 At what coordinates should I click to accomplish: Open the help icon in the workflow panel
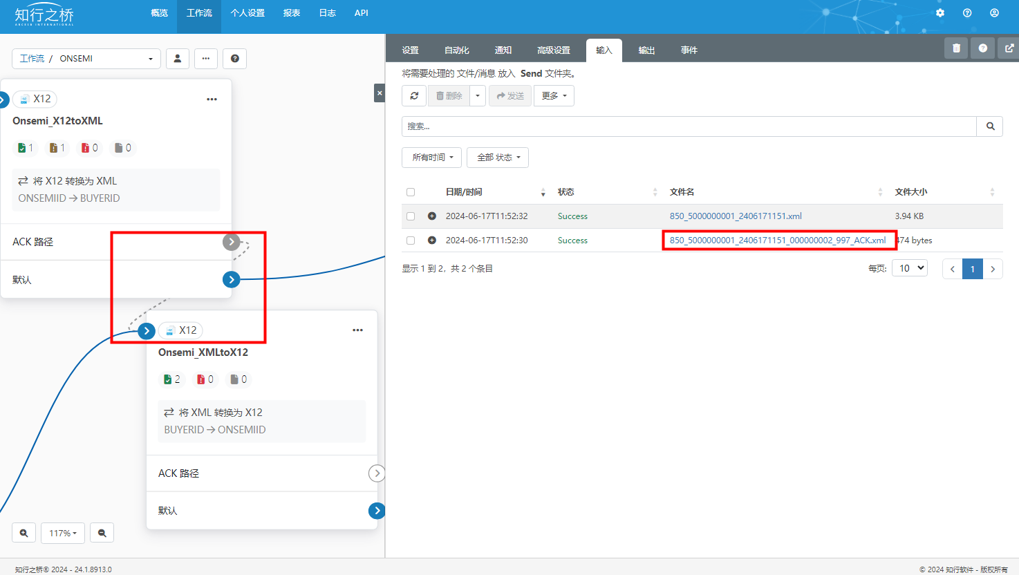tap(234, 59)
